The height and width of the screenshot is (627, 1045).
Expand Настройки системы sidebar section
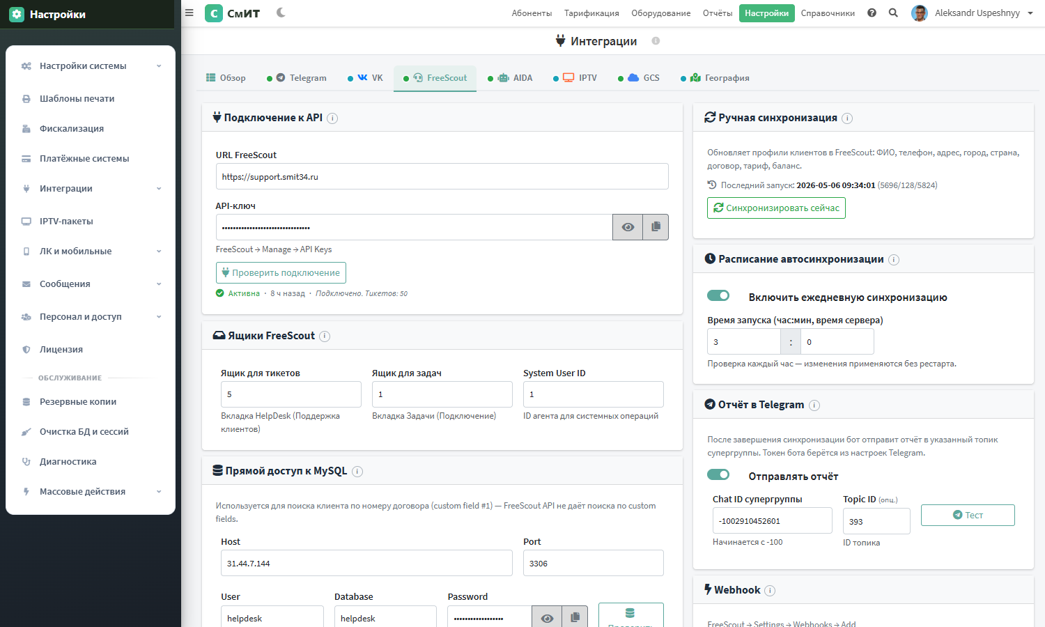tap(91, 66)
